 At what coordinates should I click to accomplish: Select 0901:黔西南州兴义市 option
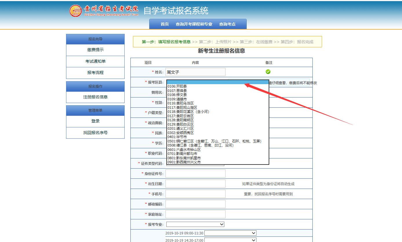(x=184, y=162)
